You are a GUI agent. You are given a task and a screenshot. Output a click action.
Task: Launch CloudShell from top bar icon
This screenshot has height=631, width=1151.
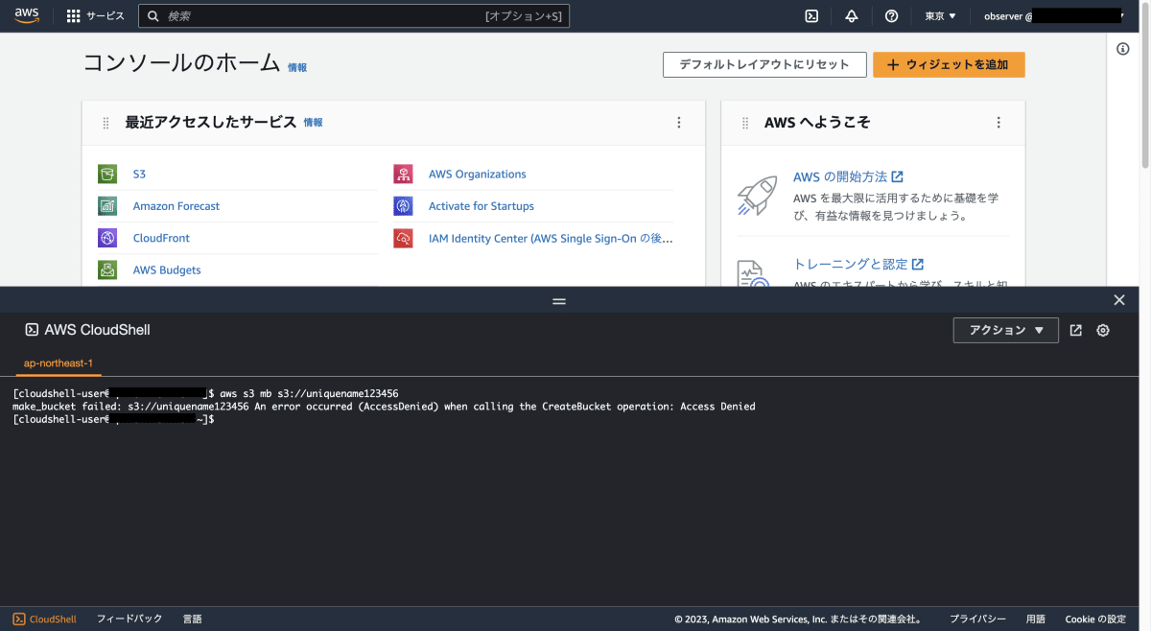point(811,15)
